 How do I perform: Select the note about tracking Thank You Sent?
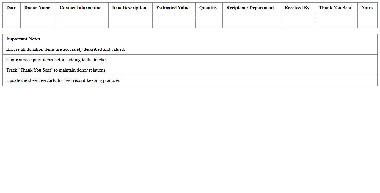click(x=56, y=70)
